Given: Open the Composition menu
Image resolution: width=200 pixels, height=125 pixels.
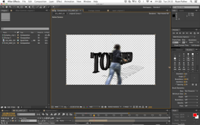Looking at the screenshot, I should (40, 1).
